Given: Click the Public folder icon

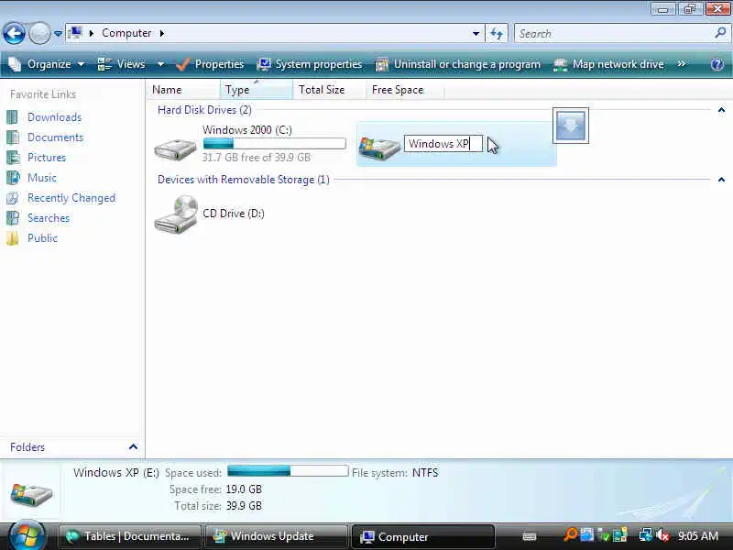Looking at the screenshot, I should tap(13, 238).
